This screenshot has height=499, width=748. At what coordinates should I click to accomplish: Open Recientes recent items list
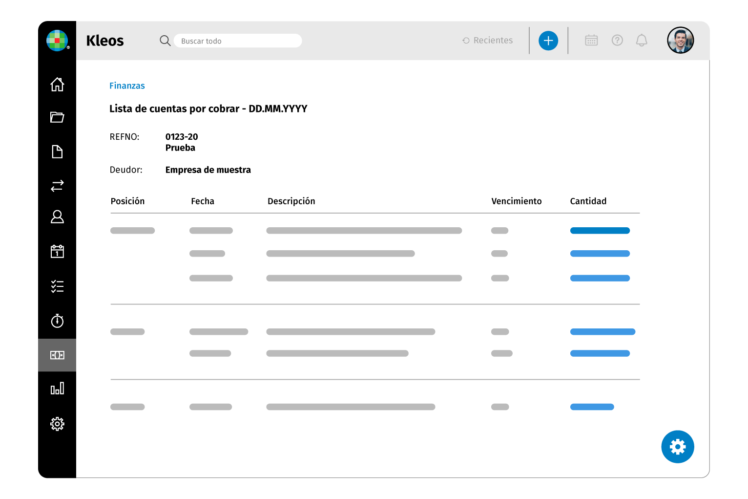click(x=488, y=41)
